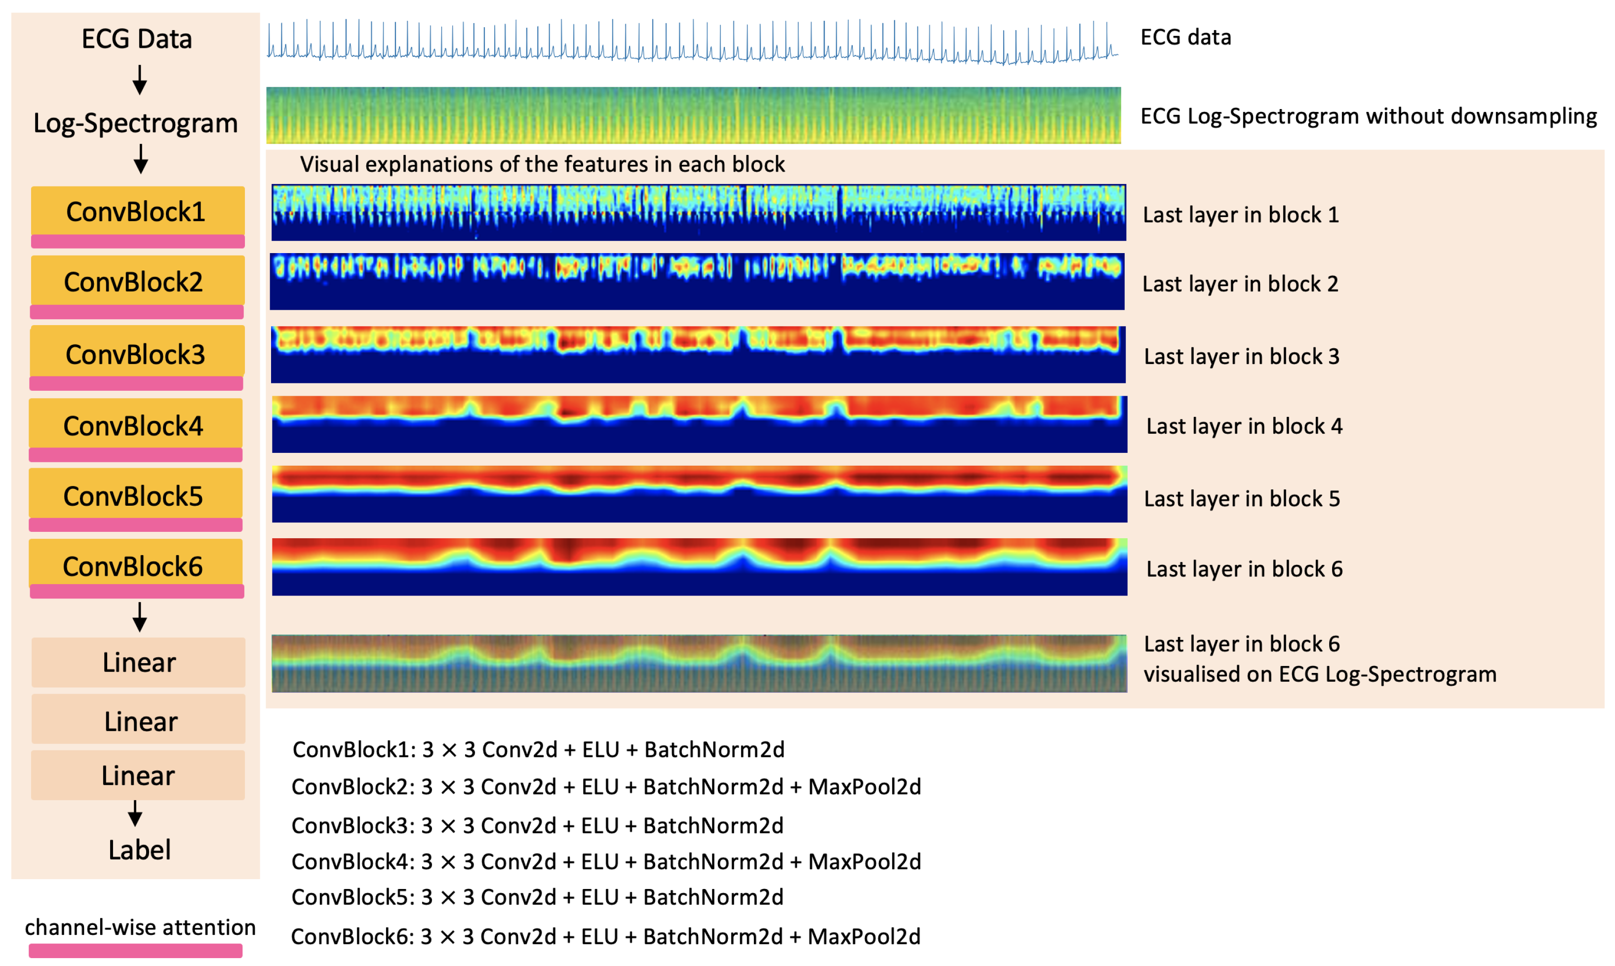Click block 6 last layer heatmap

699,566
